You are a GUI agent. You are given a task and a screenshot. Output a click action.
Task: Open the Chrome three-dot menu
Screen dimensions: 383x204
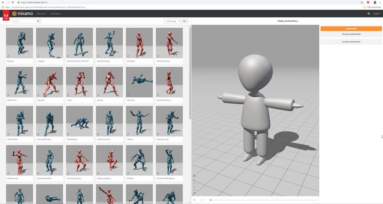coord(380,2)
